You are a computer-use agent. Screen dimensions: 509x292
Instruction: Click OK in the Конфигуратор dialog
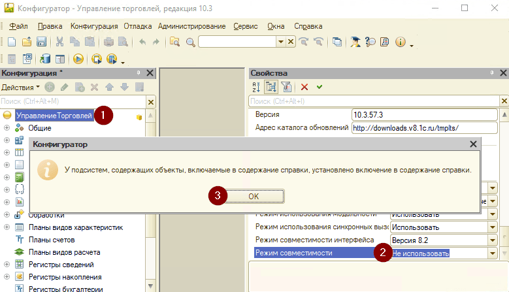[x=254, y=196]
